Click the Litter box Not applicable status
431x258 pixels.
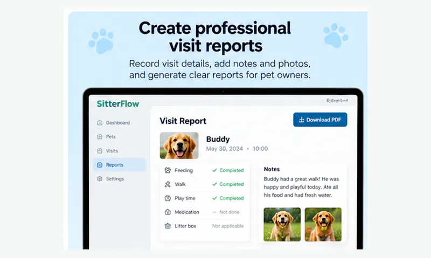[x=228, y=226]
